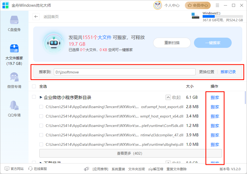Click the app logo in title bar
The height and width of the screenshot is (174, 247).
(x=5, y=5)
